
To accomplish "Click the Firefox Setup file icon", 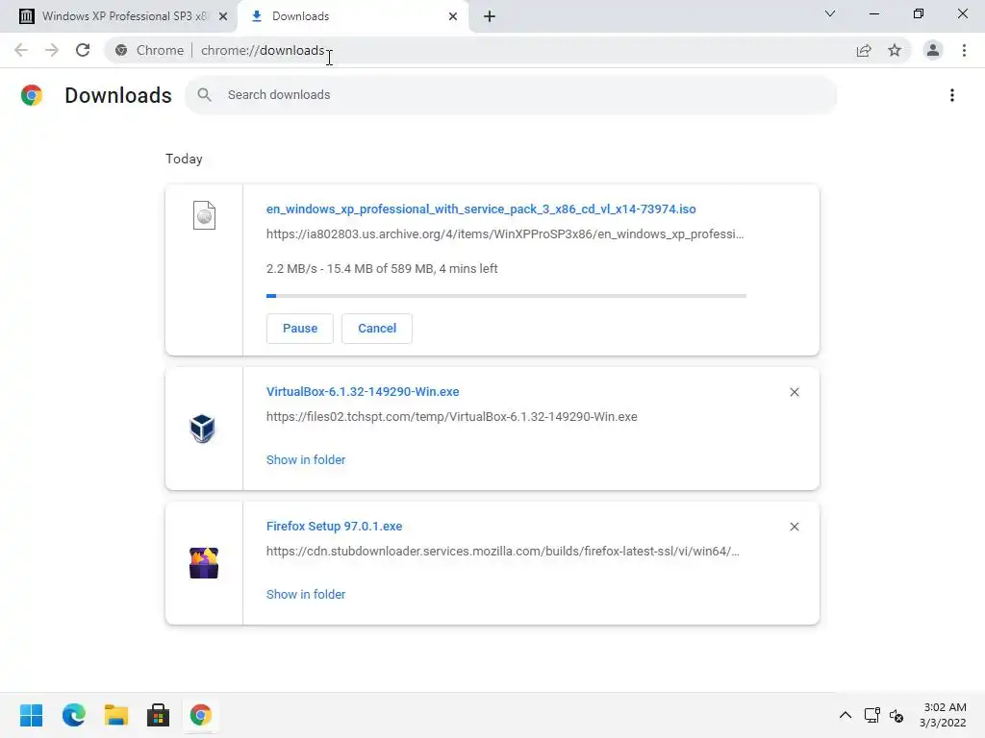I will point(204,563).
